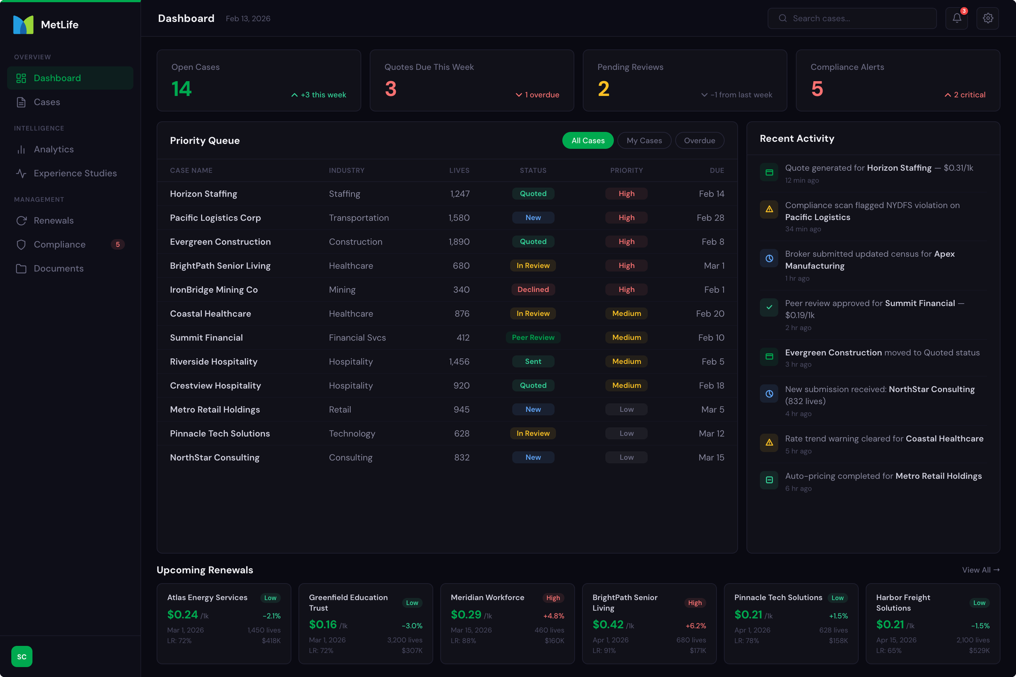Open Cases in the sidebar
Screen dimensions: 1016x677
(47, 102)
